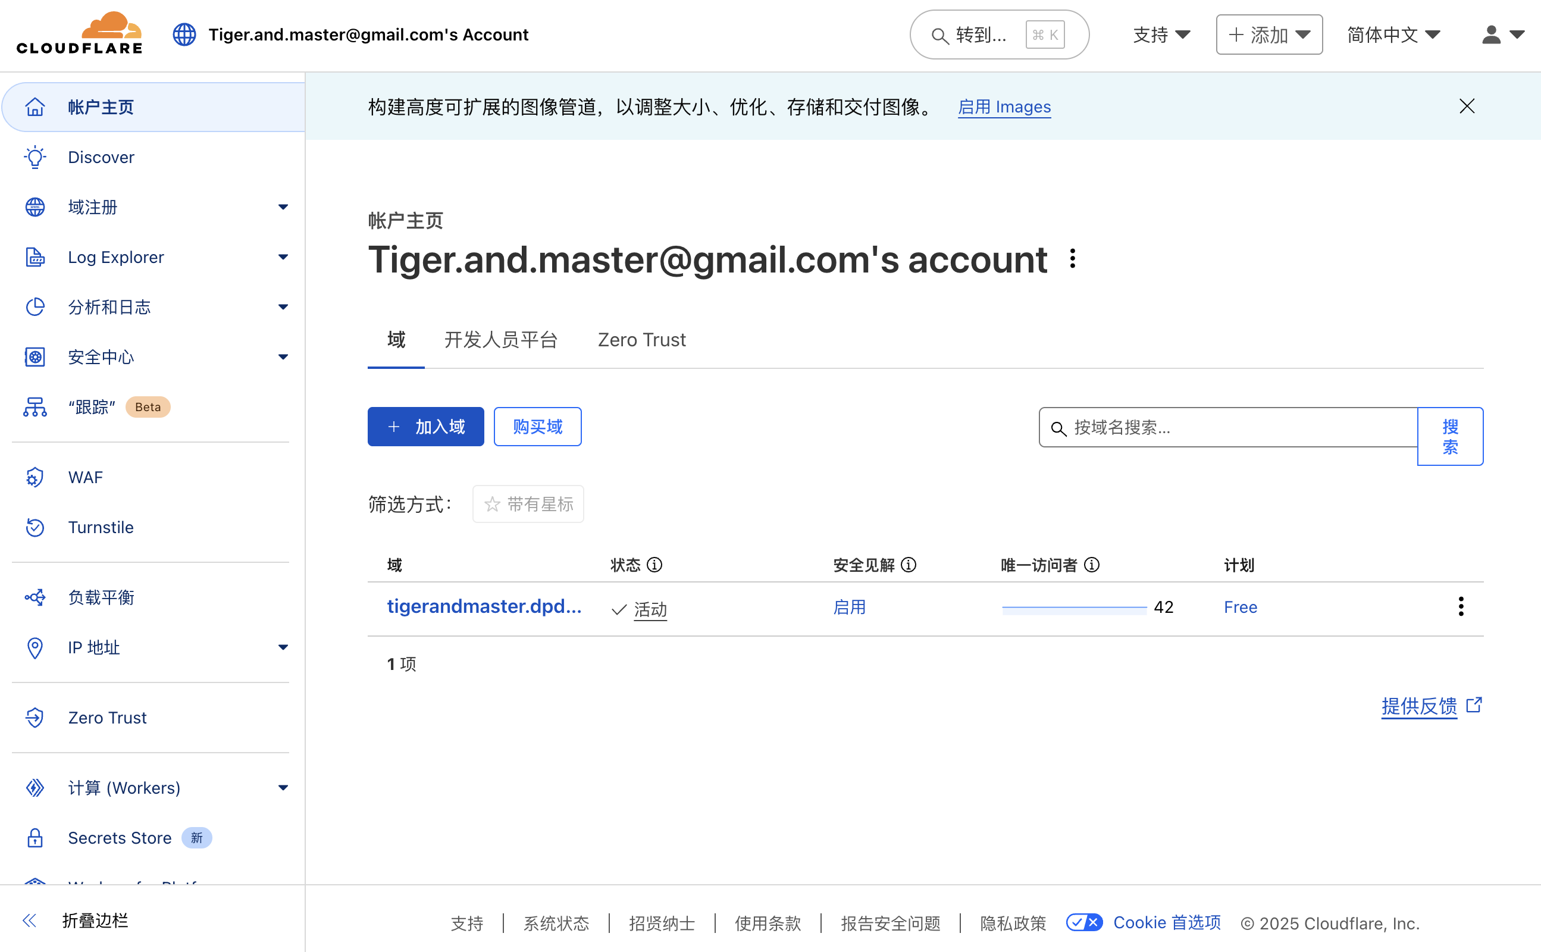Viewport: 1541px width, 952px height.
Task: Open the user profile dropdown
Action: point(1502,35)
